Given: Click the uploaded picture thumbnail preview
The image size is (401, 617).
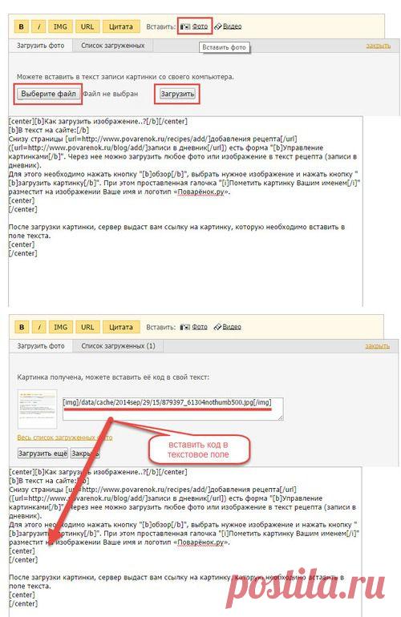Looking at the screenshot, I should coord(38,409).
